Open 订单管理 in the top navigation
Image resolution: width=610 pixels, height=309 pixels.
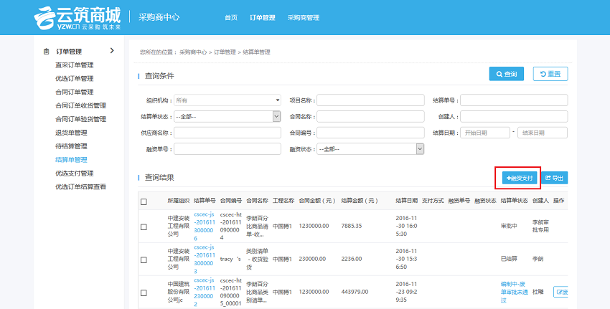(x=262, y=17)
